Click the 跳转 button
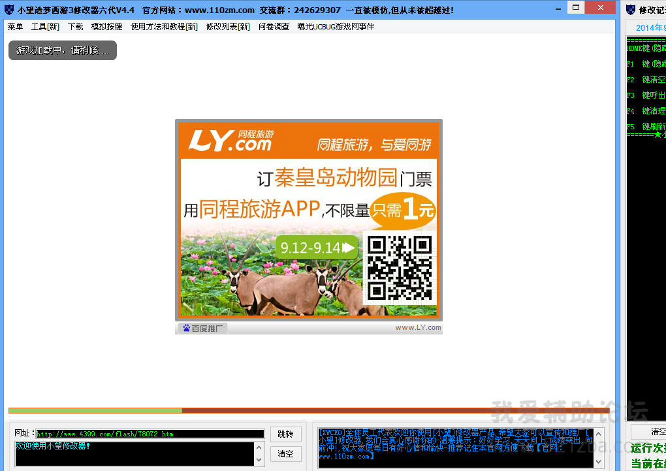 (285, 434)
